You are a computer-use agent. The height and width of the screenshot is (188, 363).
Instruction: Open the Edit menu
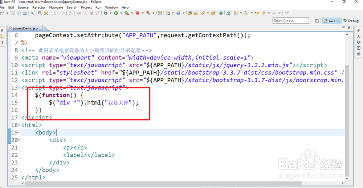pyautogui.click(x=11, y=7)
